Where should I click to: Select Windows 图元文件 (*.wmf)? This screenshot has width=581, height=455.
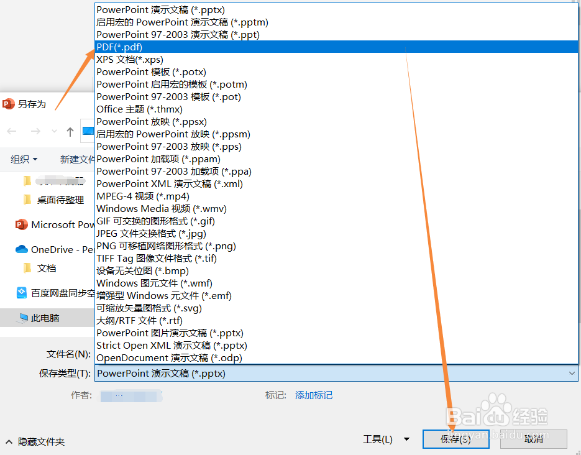point(336,283)
